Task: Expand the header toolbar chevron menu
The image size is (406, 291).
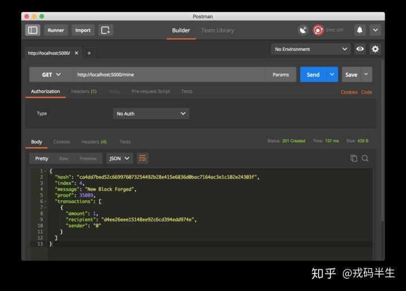Action: coord(375,30)
